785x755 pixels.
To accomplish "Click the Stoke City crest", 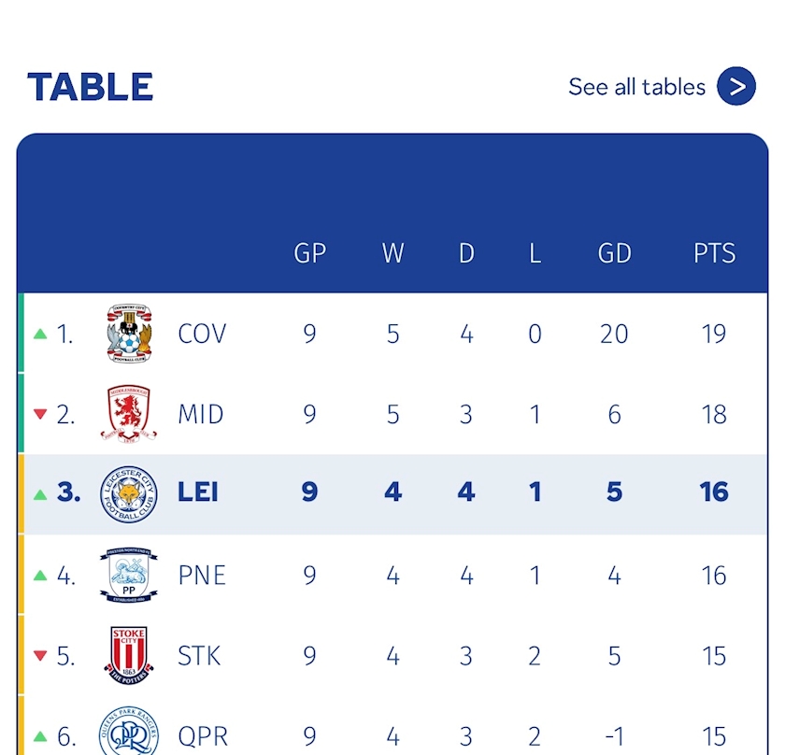I will 129,655.
